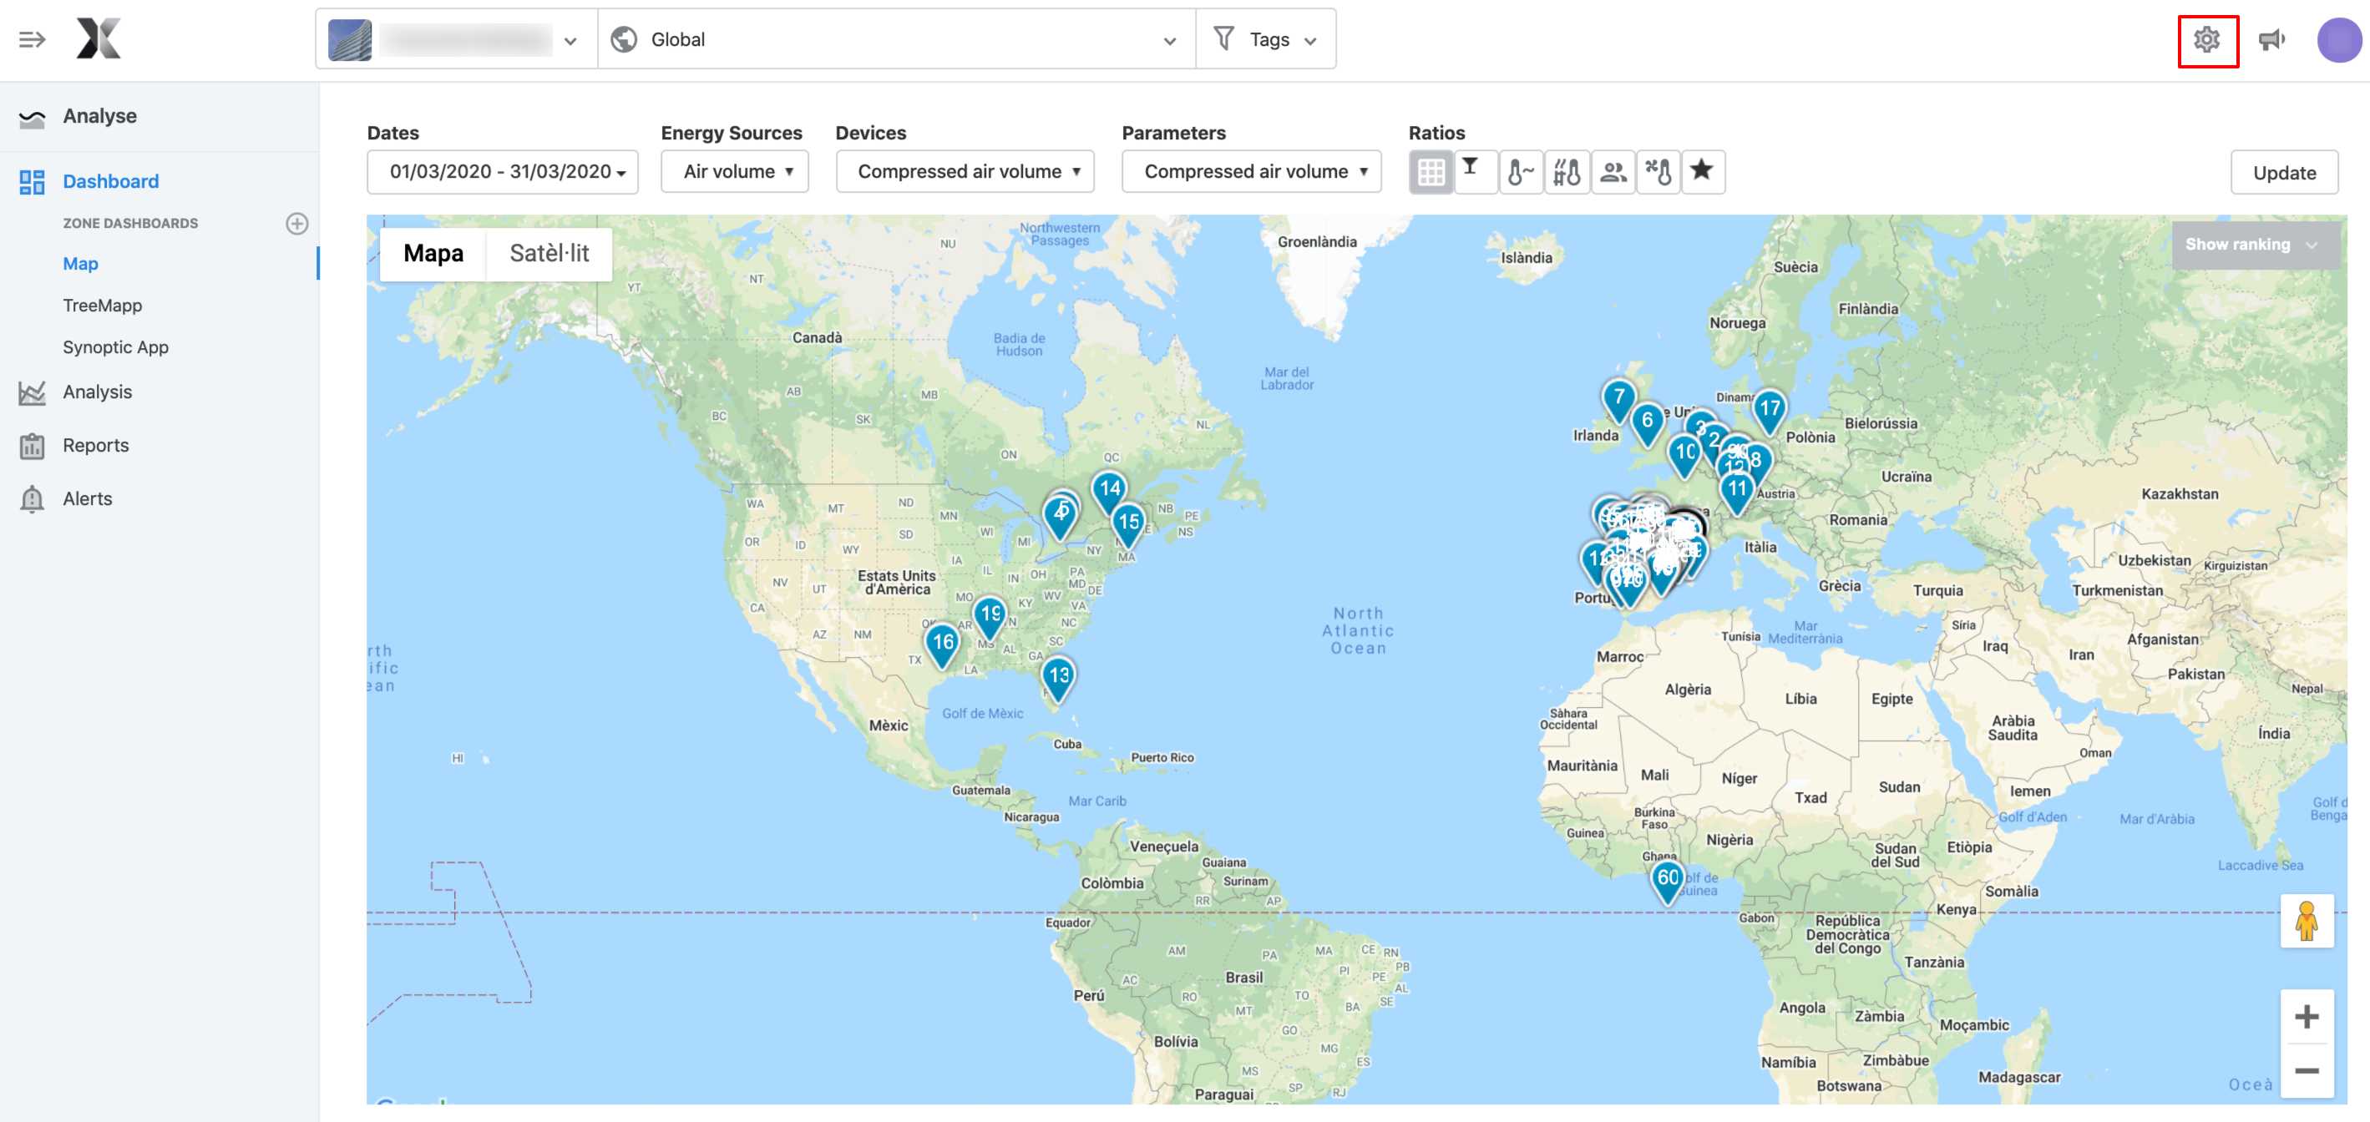Toggle the production ratio filter icon
The image size is (2370, 1122).
coord(1474,172)
